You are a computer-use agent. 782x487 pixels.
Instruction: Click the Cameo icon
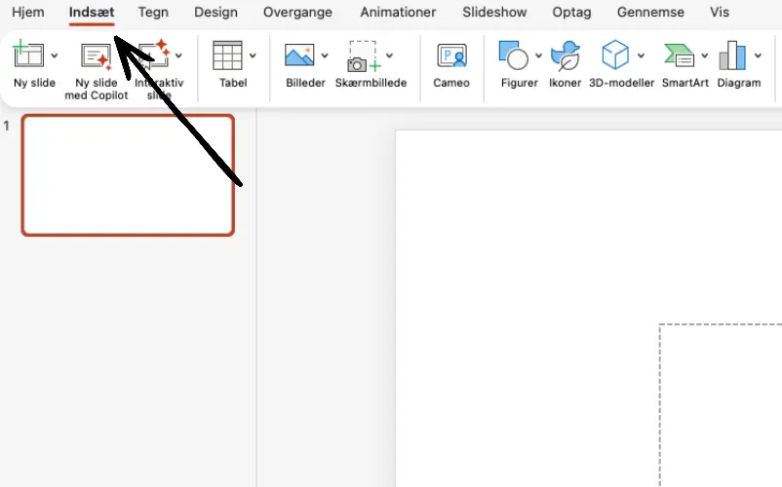451,56
